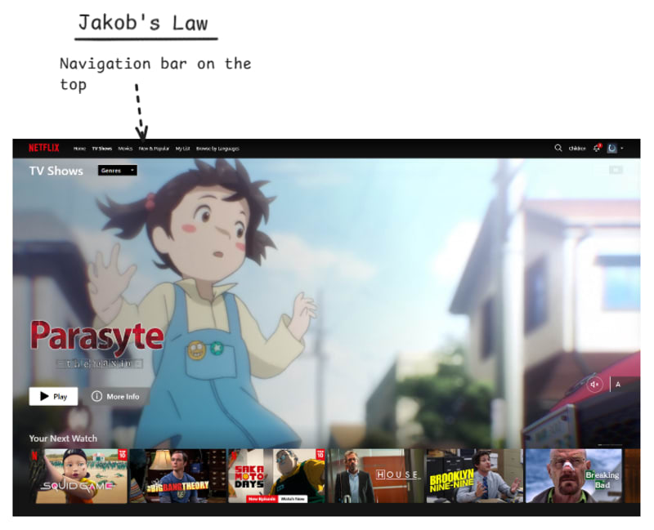Toggle the trailer mute speaker icon

coord(595,384)
